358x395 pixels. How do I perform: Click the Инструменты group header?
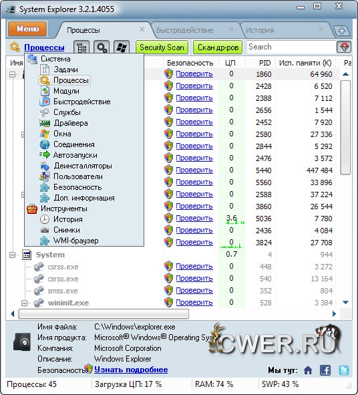pos(64,209)
